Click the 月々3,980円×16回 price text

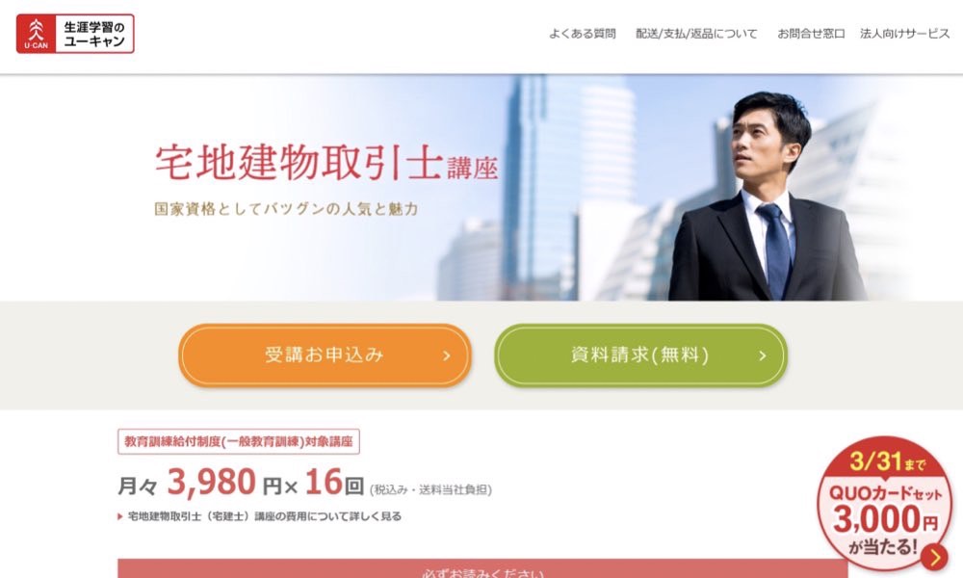(242, 483)
